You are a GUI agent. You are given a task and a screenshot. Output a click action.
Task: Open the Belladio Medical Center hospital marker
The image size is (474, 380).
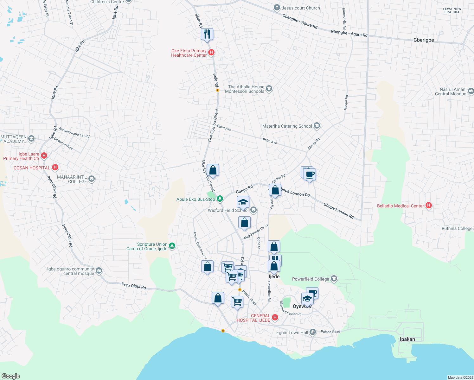pyautogui.click(x=429, y=206)
